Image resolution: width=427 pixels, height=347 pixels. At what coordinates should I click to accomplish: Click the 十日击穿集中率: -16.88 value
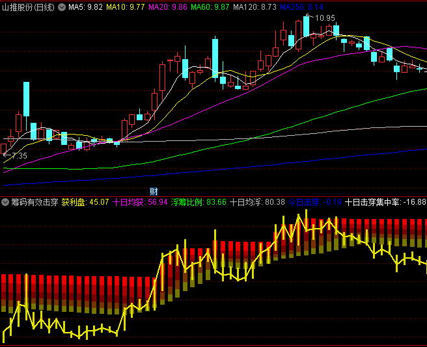(x=385, y=202)
